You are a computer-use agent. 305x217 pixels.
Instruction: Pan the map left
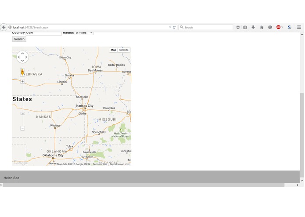[x=19, y=57]
